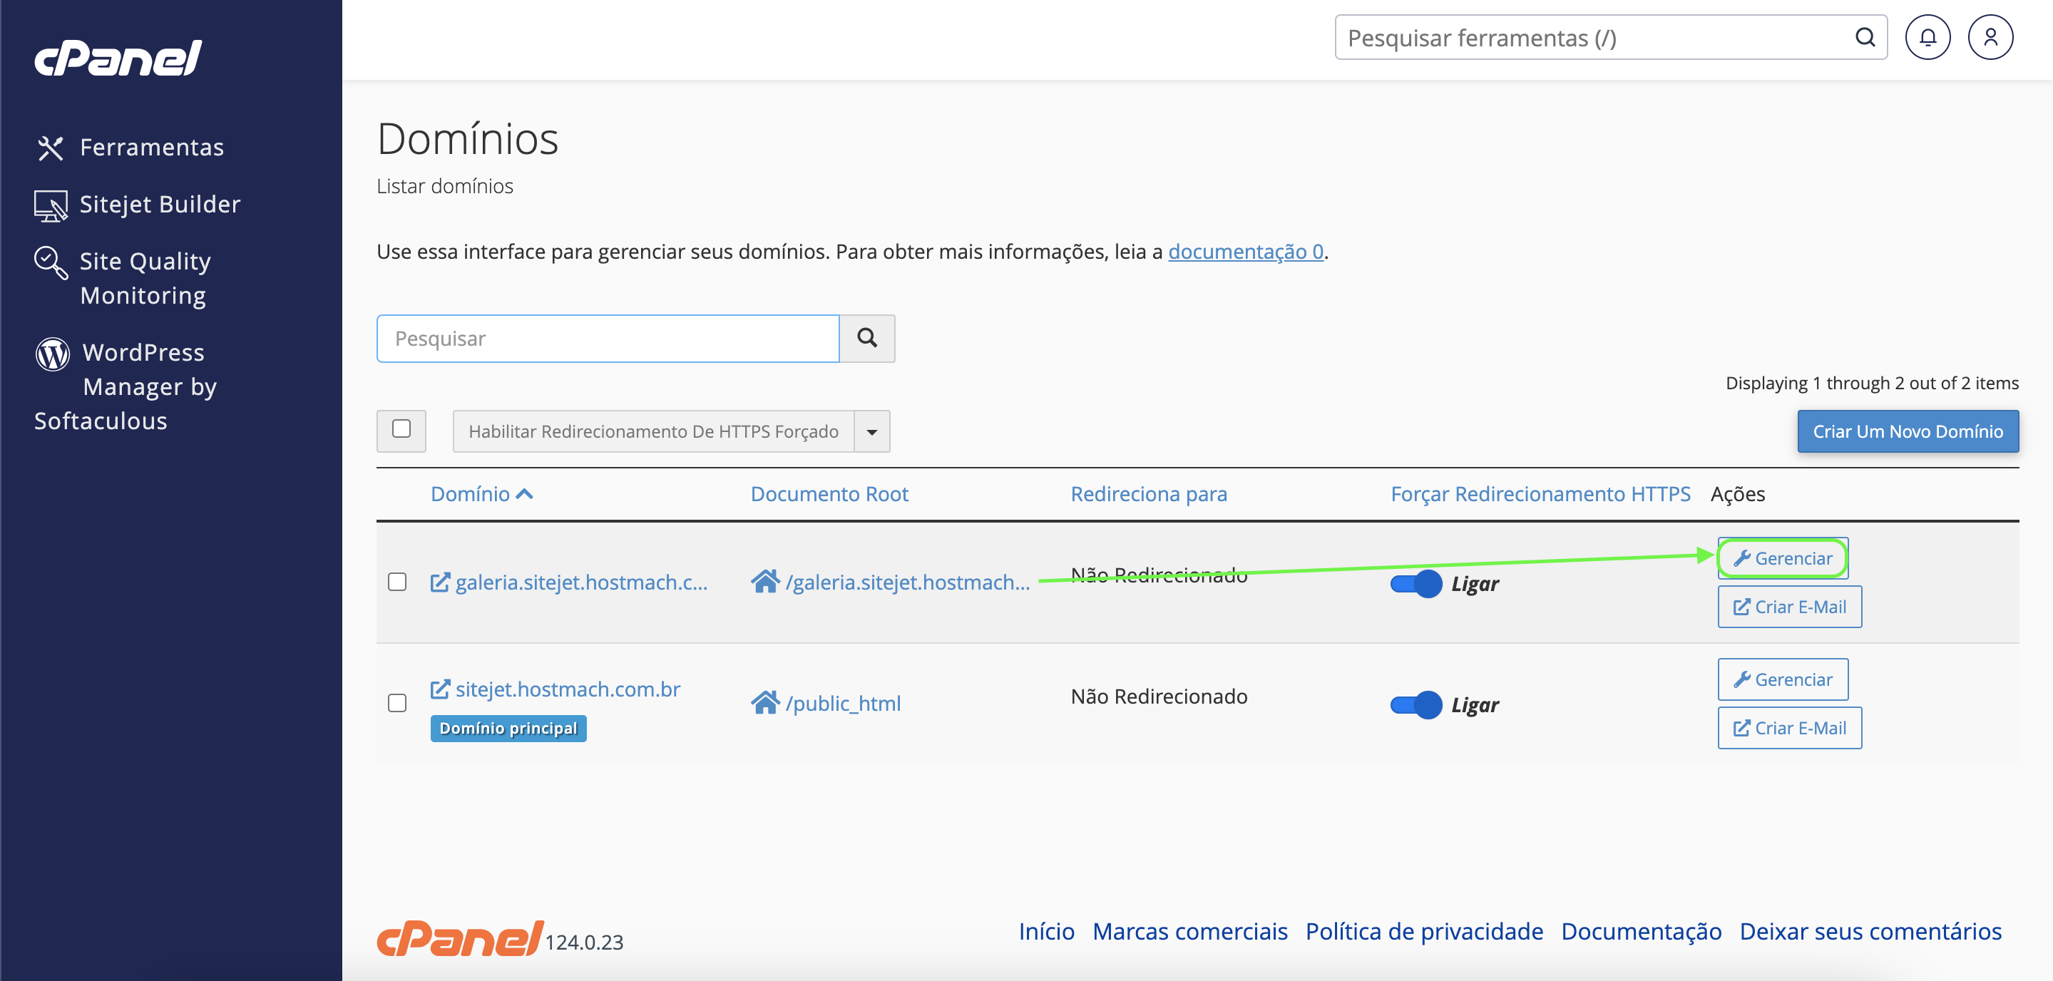This screenshot has height=981, width=2053.
Task: Expand the HTTPS redirect actions dropdown arrow
Action: [872, 432]
